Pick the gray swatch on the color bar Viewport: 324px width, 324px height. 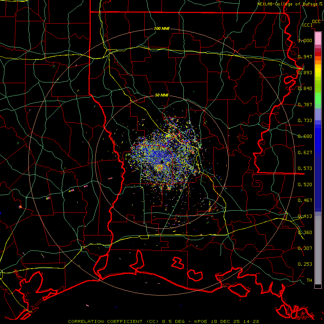coord(318,250)
